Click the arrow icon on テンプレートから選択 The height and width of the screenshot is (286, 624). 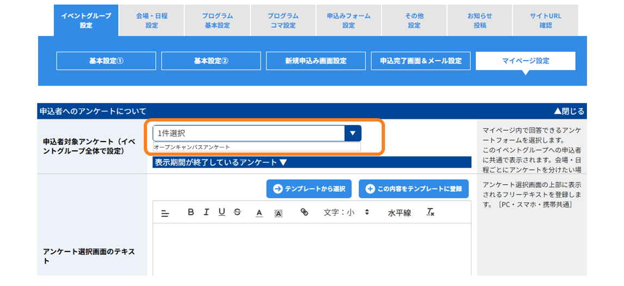coord(278,189)
